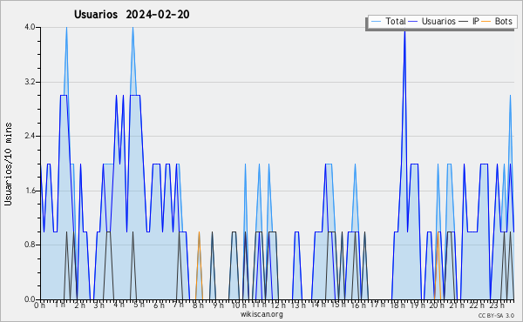Click the x-axis label "22 h"

click(x=477, y=305)
